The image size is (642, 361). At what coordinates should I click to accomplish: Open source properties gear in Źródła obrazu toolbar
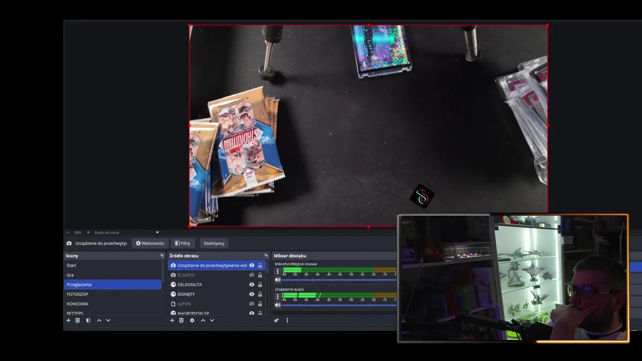[x=192, y=320]
